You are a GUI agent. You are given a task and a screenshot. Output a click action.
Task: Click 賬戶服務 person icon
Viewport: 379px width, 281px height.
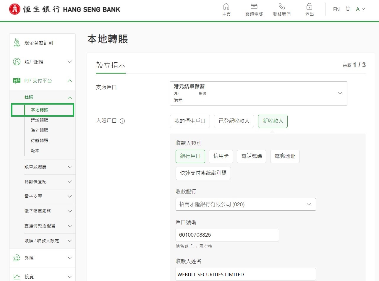(x=17, y=62)
